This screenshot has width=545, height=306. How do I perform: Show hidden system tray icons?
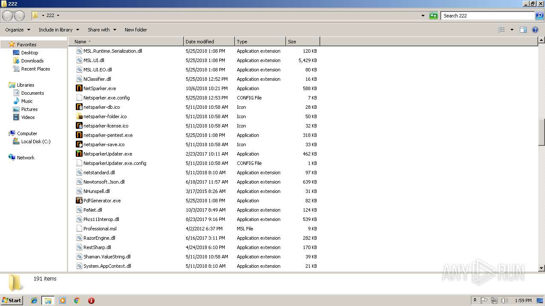(475, 300)
